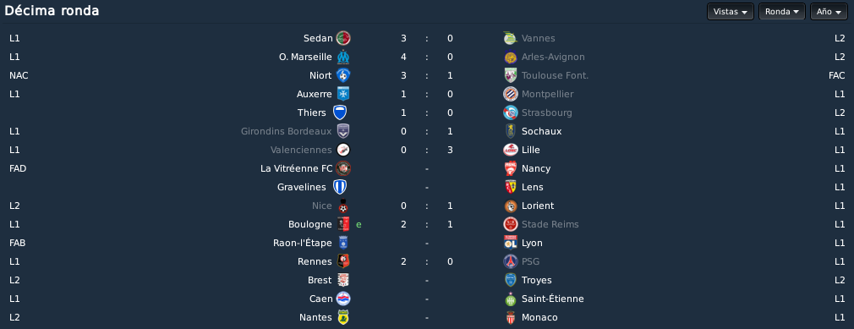Click the Lille club crest
This screenshot has width=854, height=329.
(511, 150)
